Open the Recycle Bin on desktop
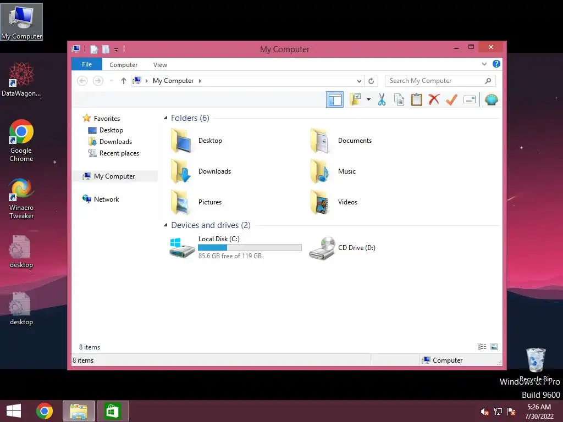 click(x=536, y=365)
